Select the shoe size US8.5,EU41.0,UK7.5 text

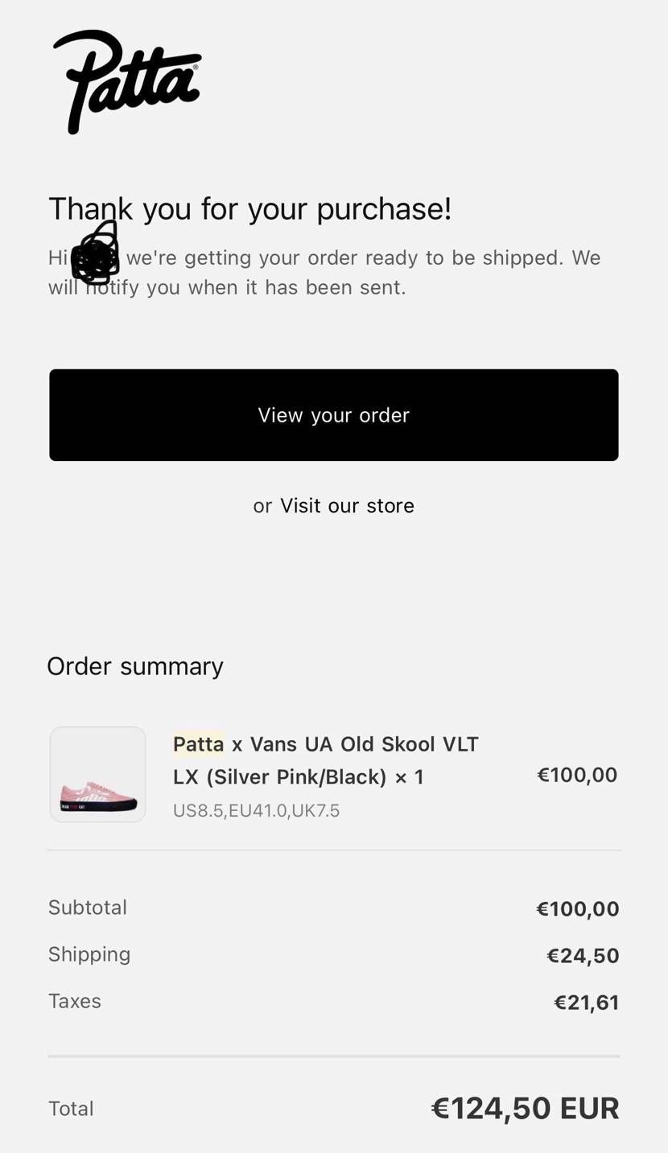[x=256, y=810]
